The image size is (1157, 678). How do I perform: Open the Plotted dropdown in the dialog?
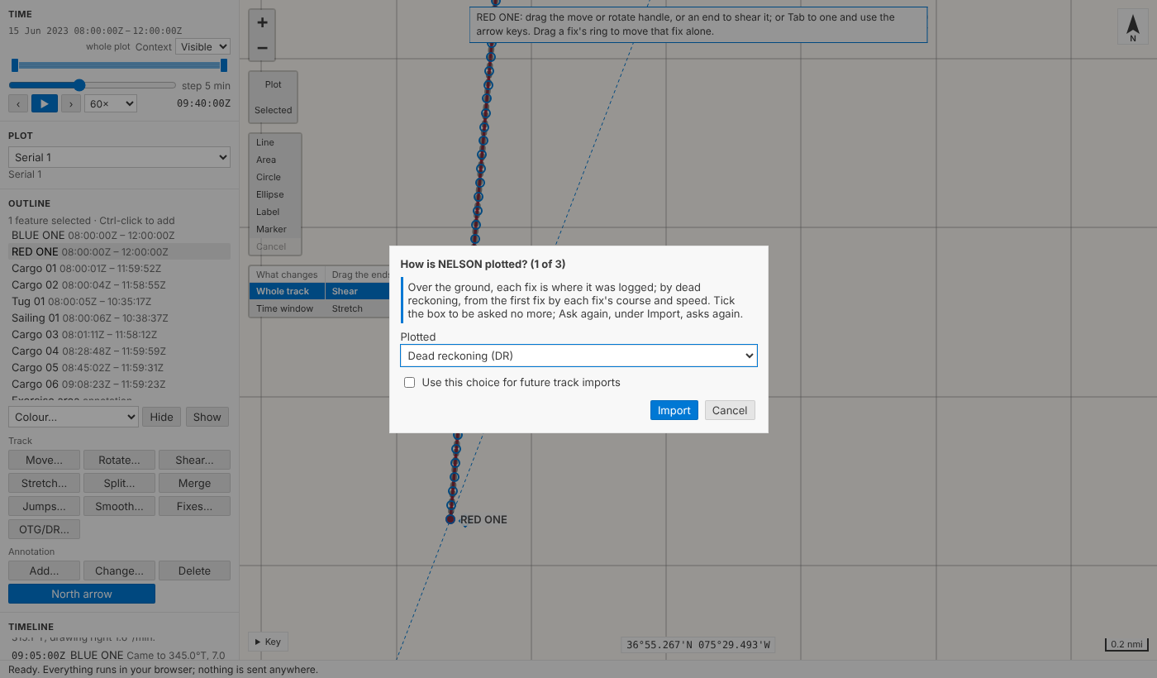point(578,356)
